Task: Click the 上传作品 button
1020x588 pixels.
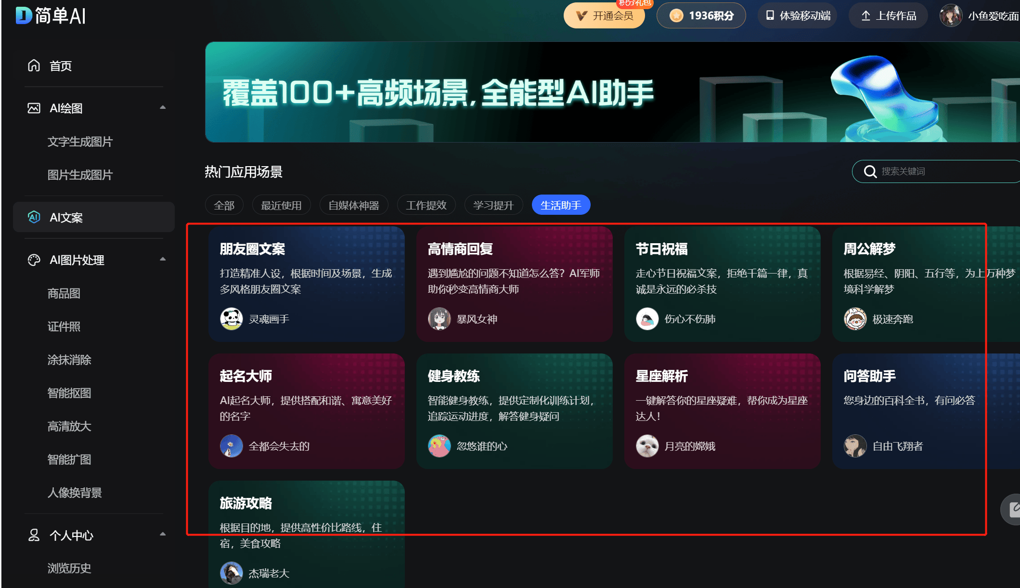Action: coord(888,16)
